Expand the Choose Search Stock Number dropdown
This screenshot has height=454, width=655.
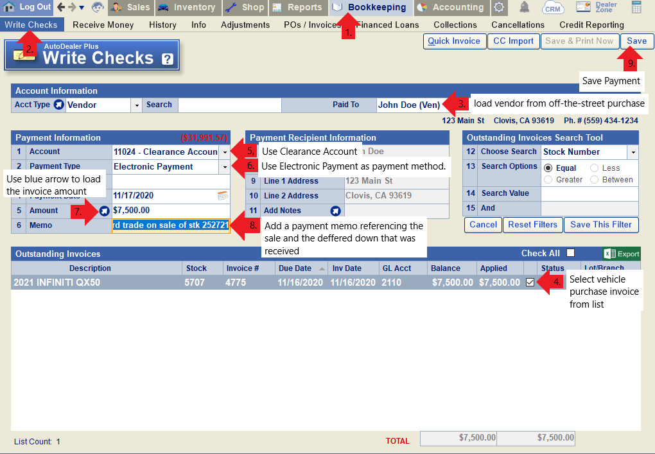pyautogui.click(x=633, y=152)
